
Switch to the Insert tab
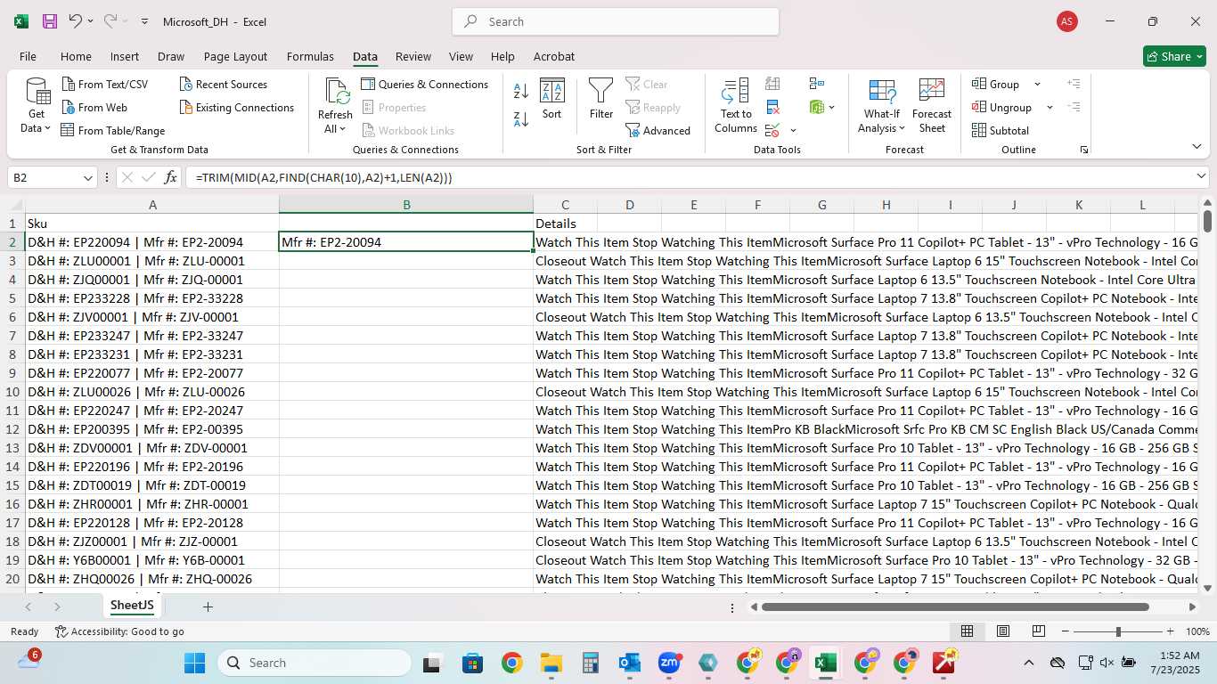tap(125, 56)
